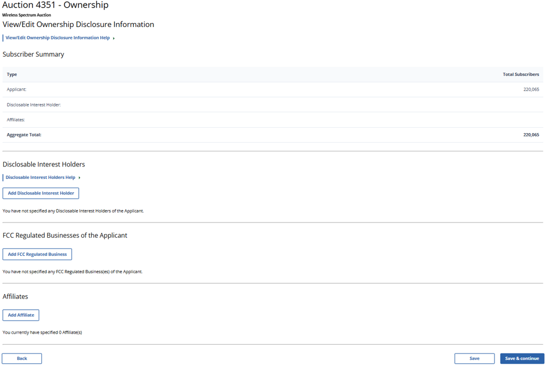Click the Add Affiliate button
Screen dimensions: 550x368
[21, 315]
